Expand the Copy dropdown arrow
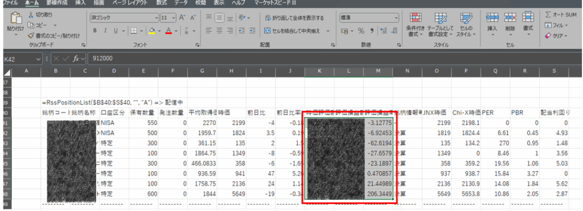Screen dimensions: 583x211 pos(55,25)
